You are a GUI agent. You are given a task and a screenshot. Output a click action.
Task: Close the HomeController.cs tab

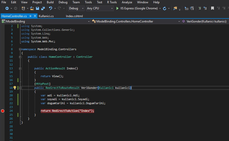(x=35, y=16)
